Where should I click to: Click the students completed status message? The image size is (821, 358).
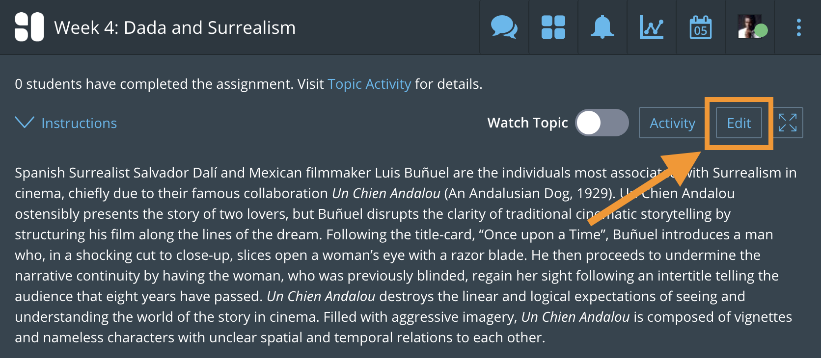tap(167, 84)
